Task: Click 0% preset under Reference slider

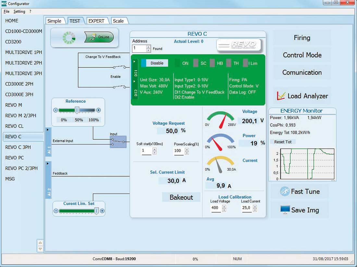Action: (64, 120)
